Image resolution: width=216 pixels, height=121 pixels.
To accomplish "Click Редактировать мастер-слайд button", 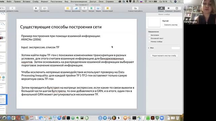I will [164, 56].
